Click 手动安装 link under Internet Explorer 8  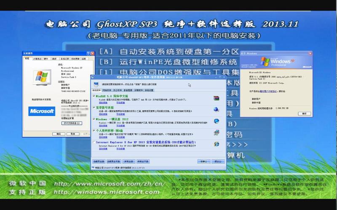click(120, 149)
